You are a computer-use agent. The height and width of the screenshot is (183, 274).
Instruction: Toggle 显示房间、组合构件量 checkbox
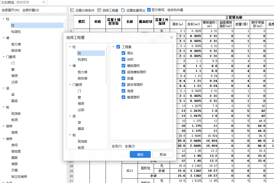point(149,10)
